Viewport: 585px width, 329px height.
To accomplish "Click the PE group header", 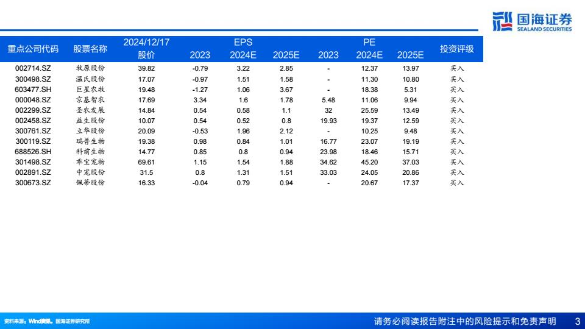I will 369,42.
